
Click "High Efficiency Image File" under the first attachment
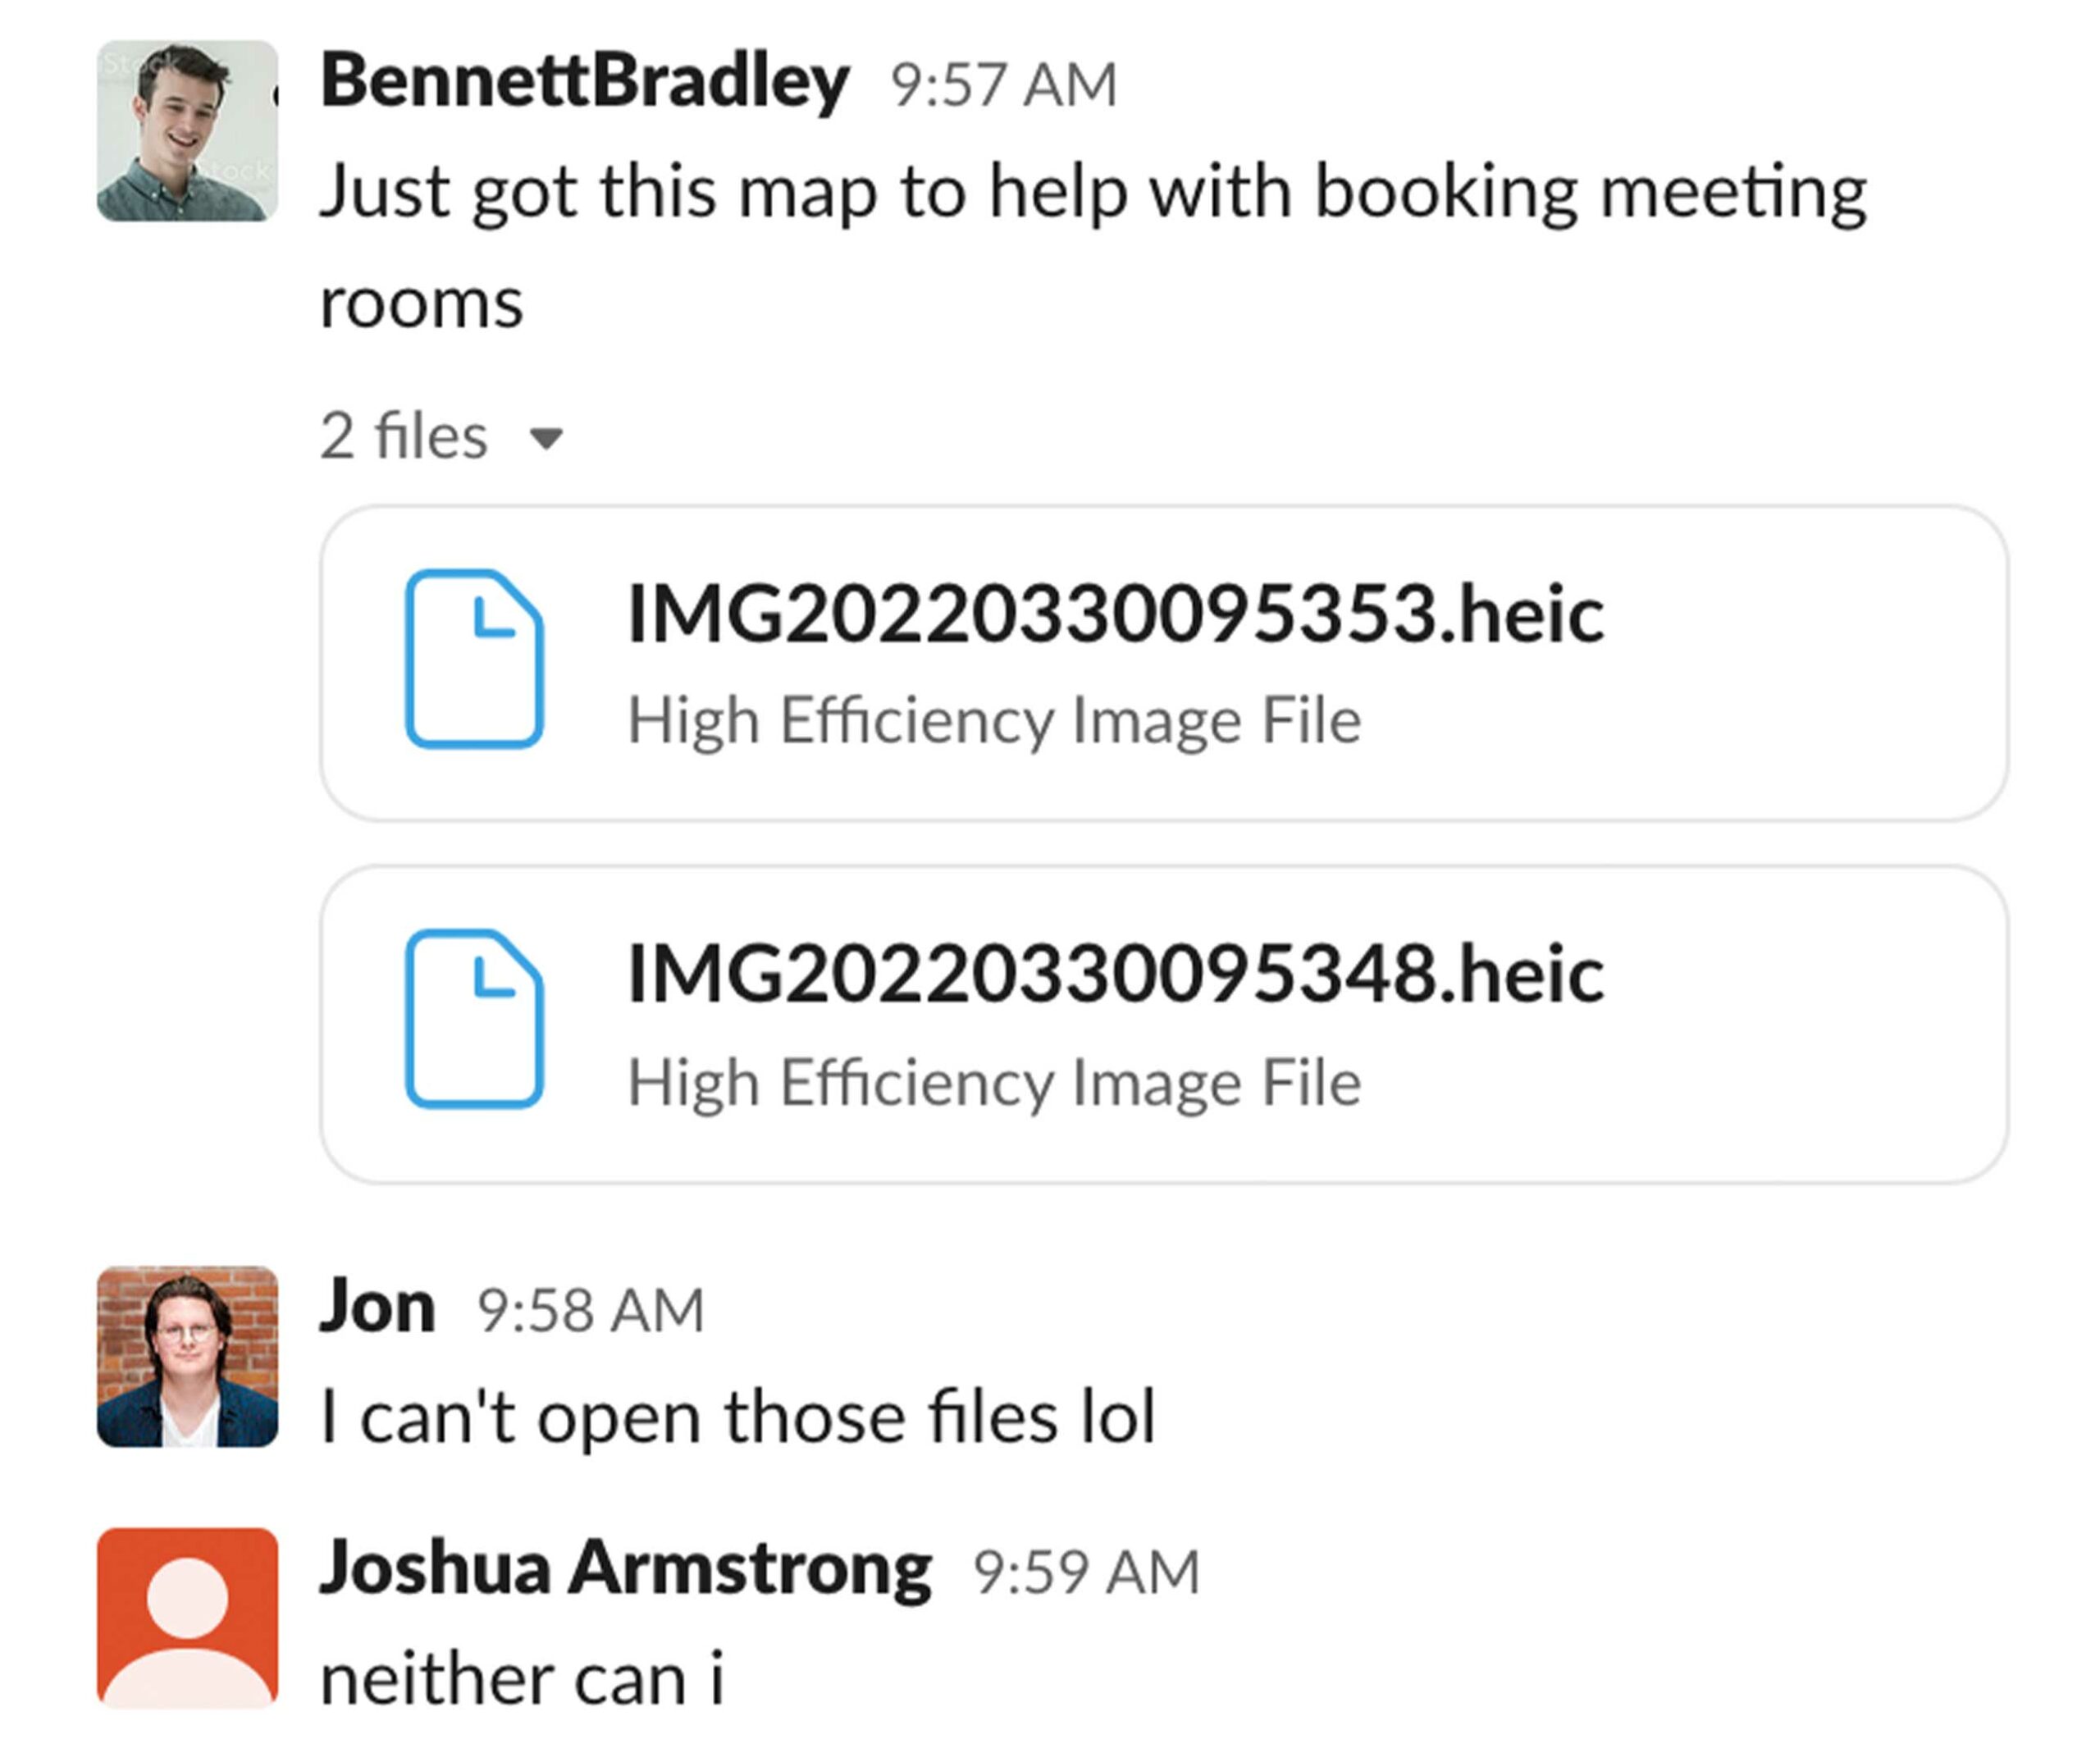[x=994, y=720]
